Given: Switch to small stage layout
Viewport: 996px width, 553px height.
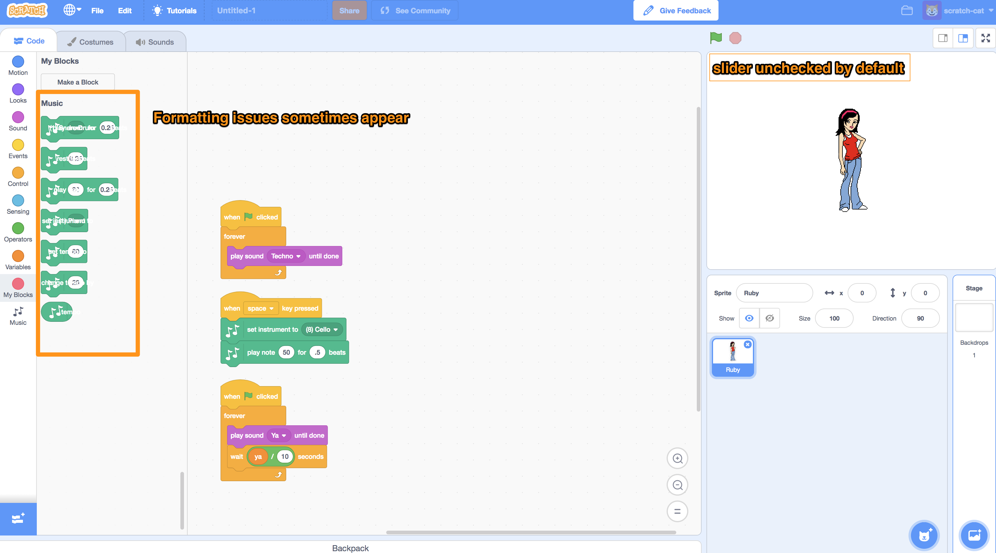Looking at the screenshot, I should point(943,38).
